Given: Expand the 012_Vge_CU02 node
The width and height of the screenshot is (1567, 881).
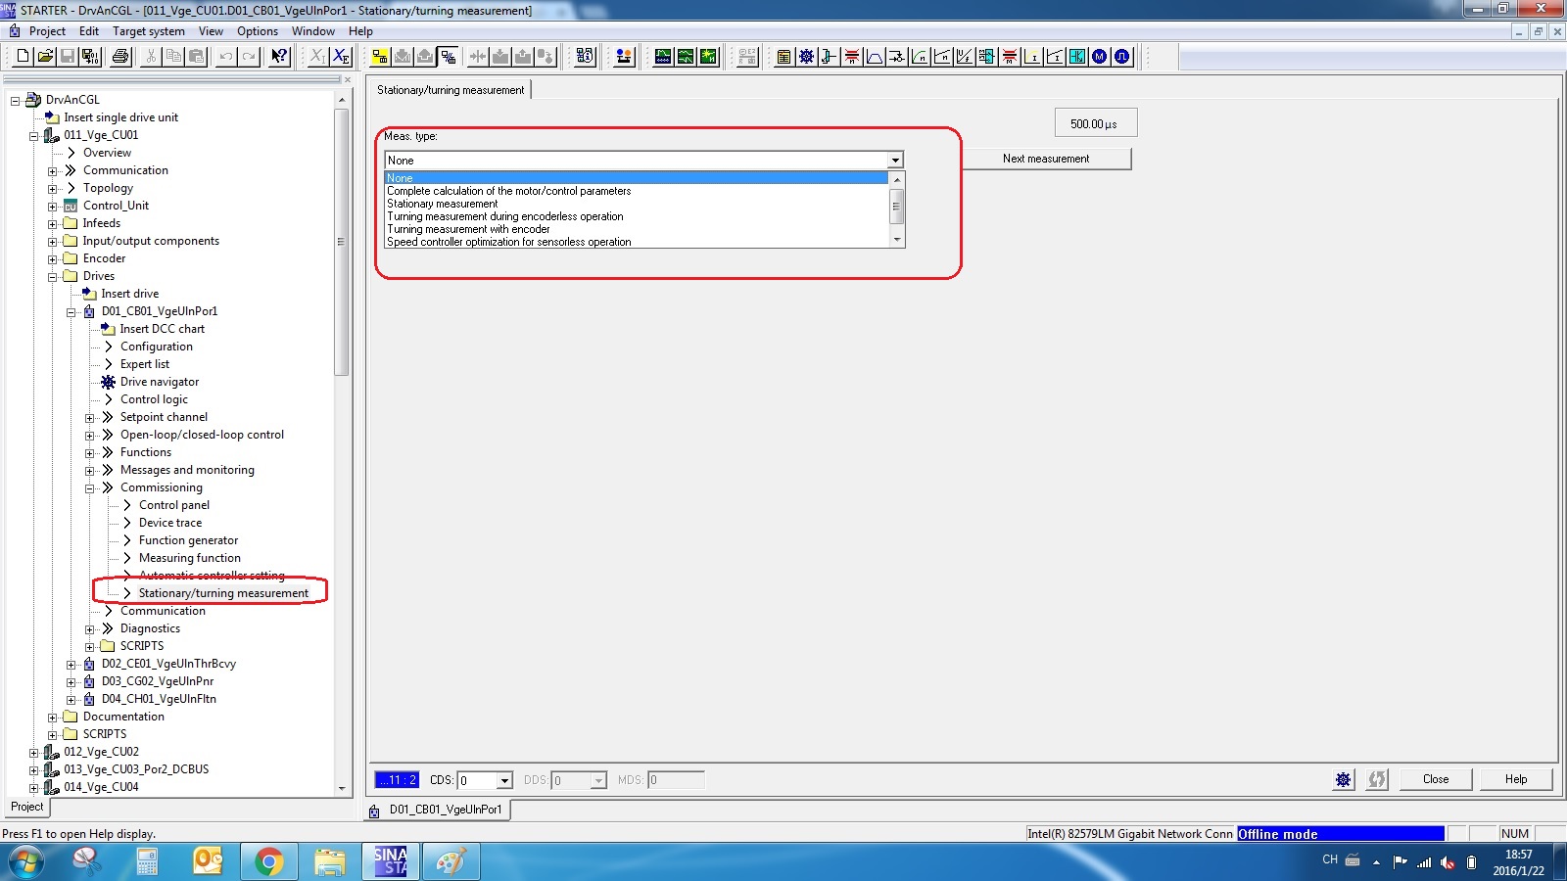Looking at the screenshot, I should pos(34,752).
